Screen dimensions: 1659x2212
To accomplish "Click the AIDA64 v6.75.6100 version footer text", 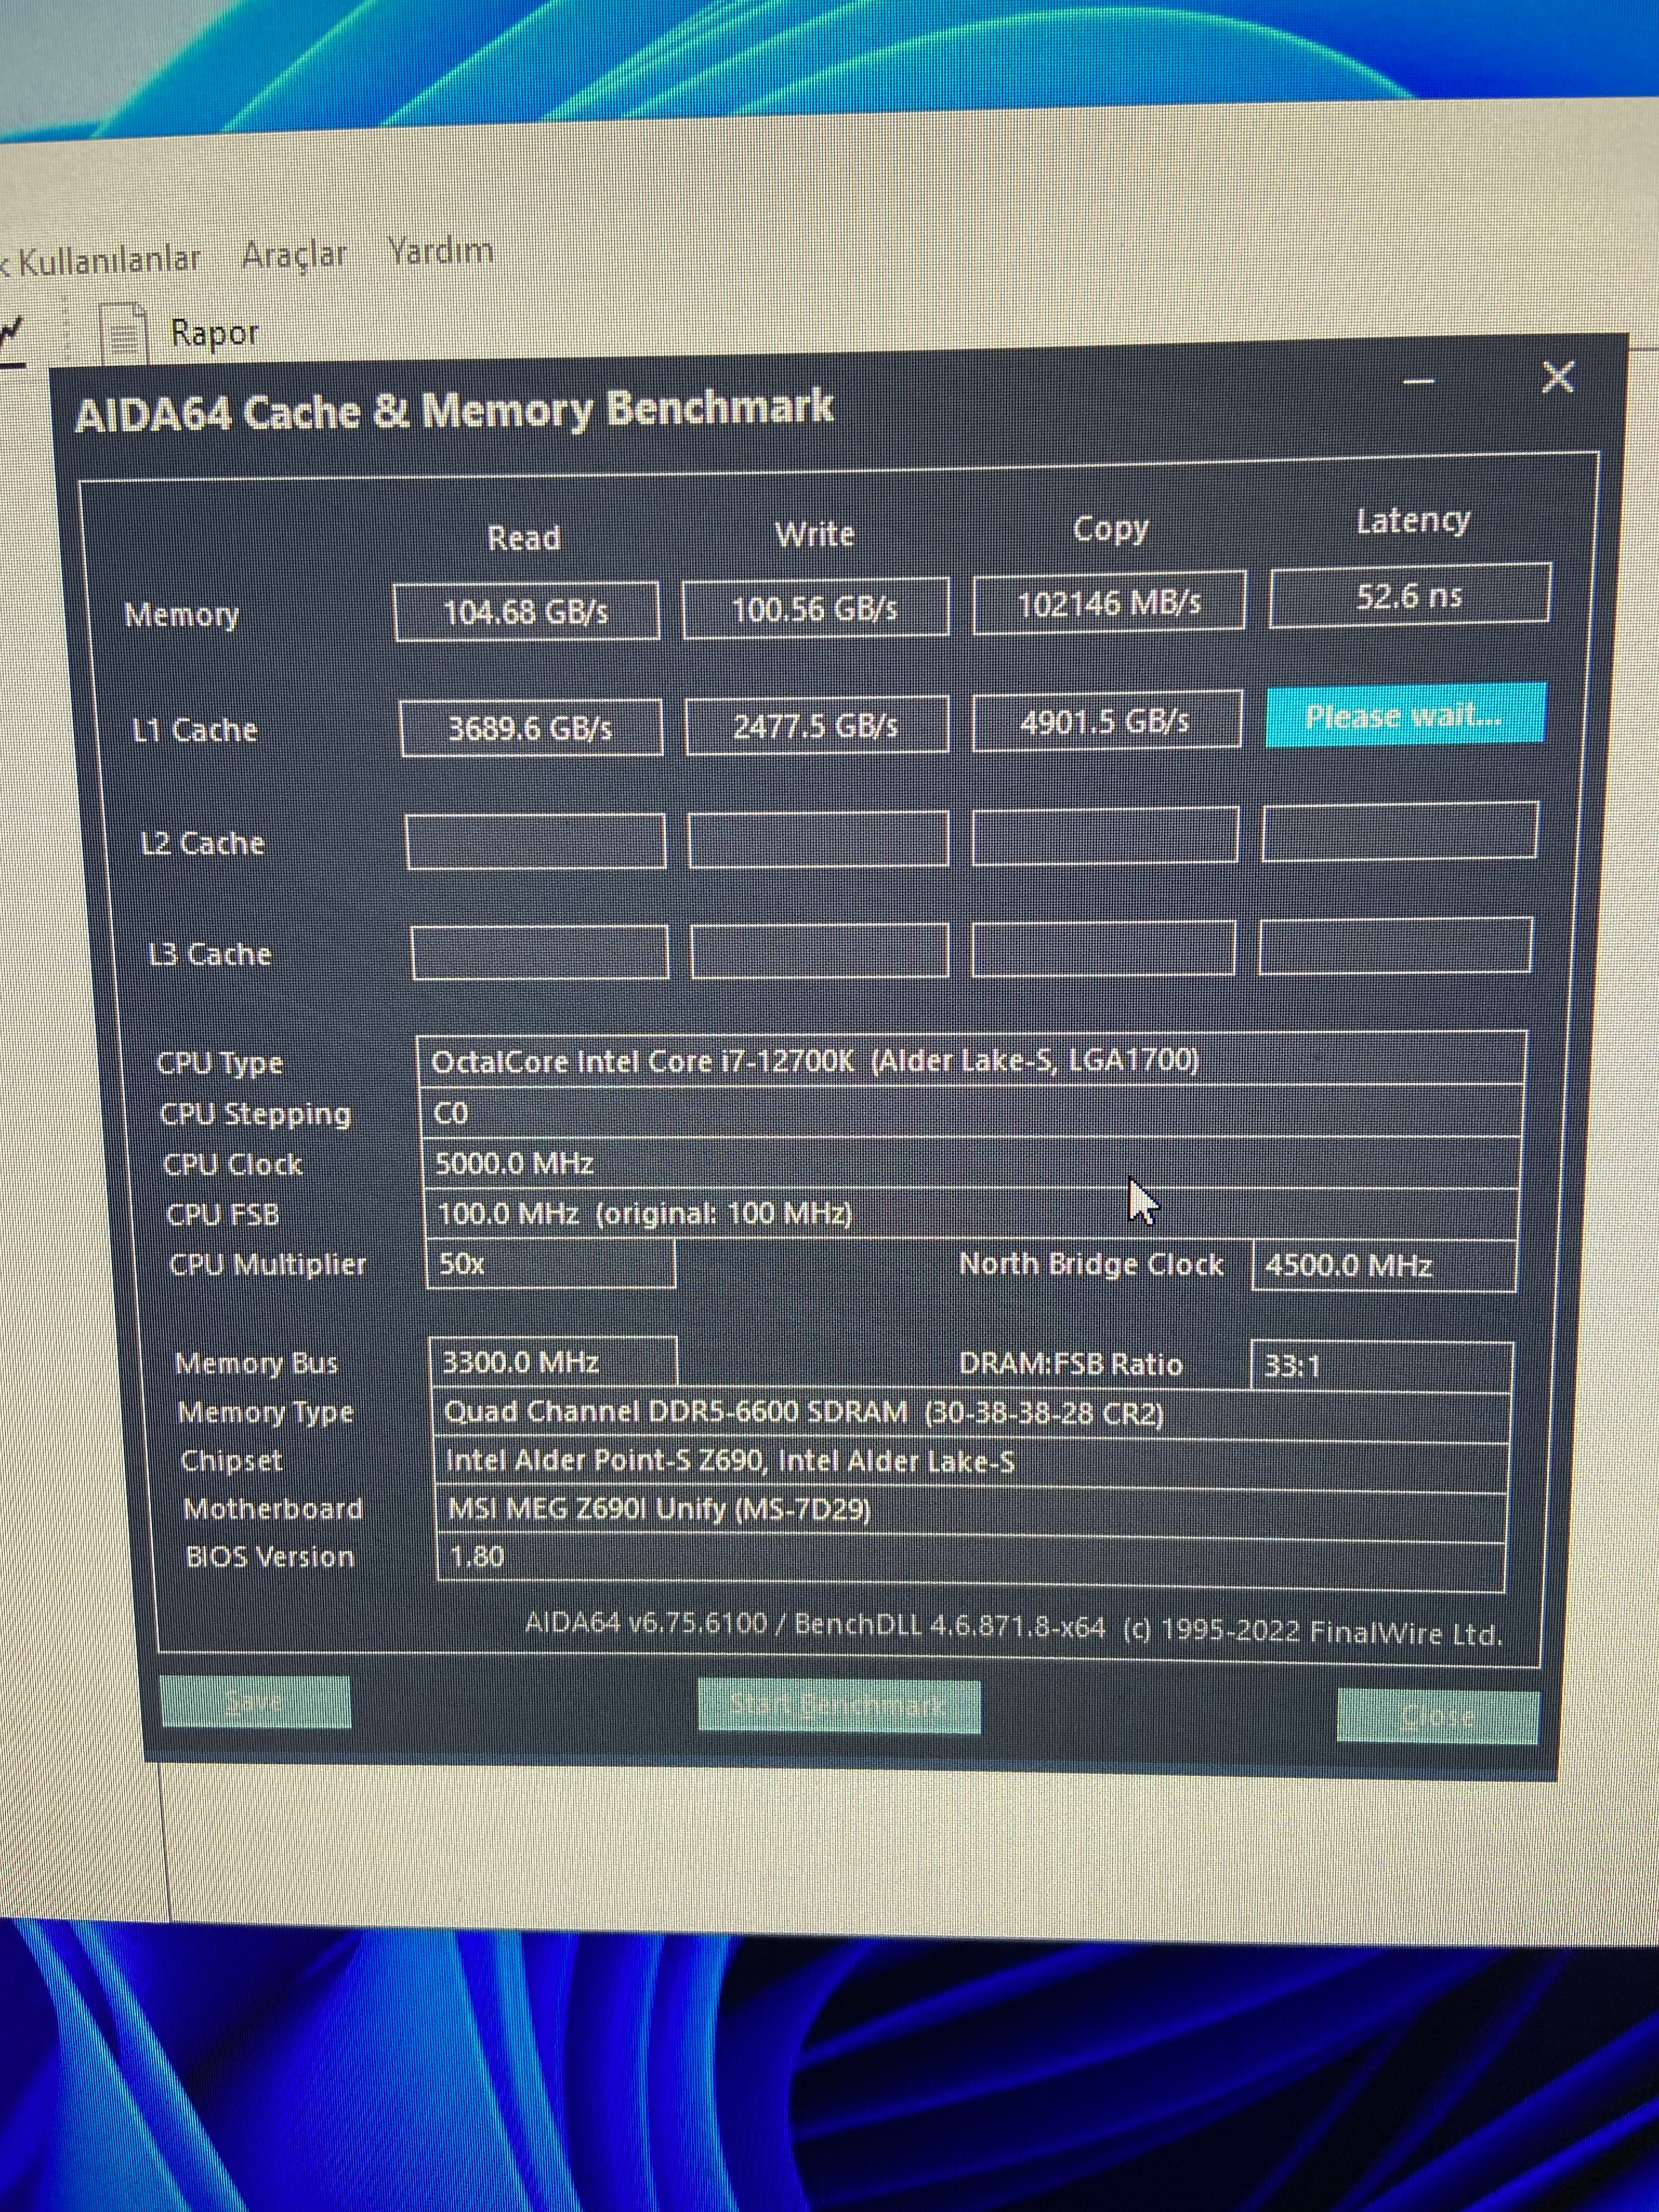I will tap(1013, 1629).
